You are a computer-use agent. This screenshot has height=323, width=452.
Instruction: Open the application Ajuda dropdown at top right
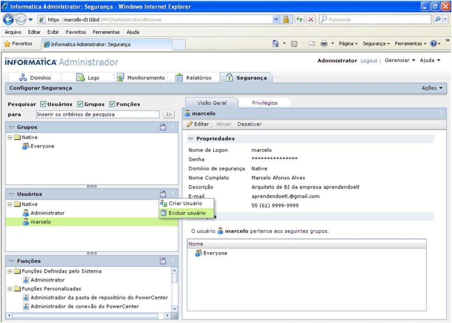click(430, 61)
